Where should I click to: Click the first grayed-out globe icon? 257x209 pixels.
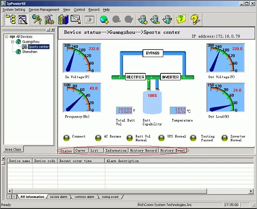[x=116, y=20]
